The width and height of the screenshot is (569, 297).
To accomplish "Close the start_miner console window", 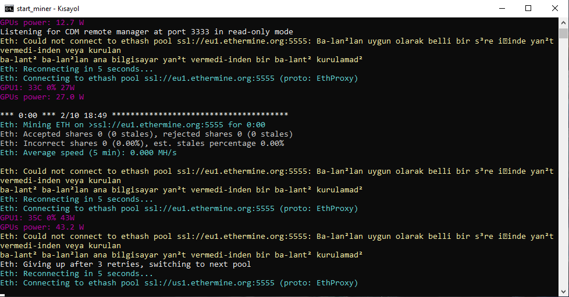I will coord(555,8).
